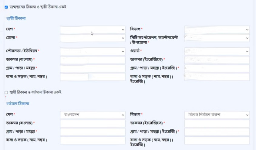Open the বিভাগ dropdown under স্থায়ী ঠিকানা
The height and width of the screenshot is (150, 256).
coord(217,29)
